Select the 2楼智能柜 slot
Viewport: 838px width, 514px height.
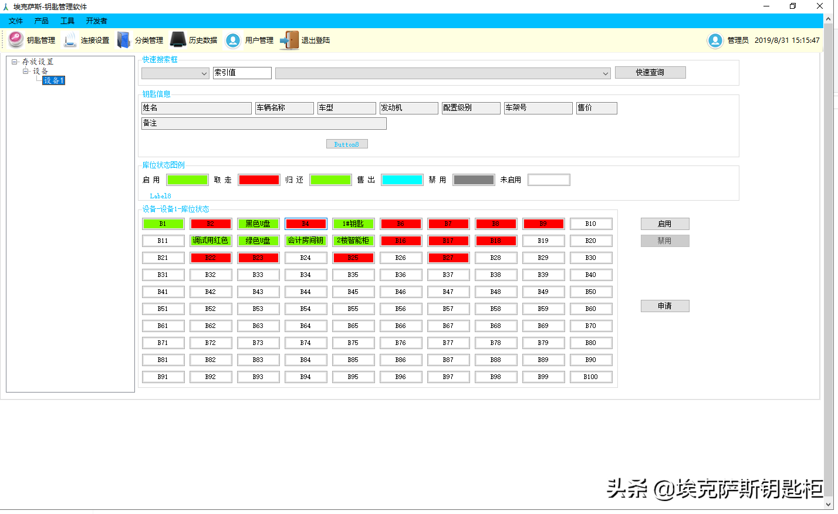click(x=353, y=241)
